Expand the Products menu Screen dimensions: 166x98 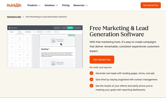point(34,5)
